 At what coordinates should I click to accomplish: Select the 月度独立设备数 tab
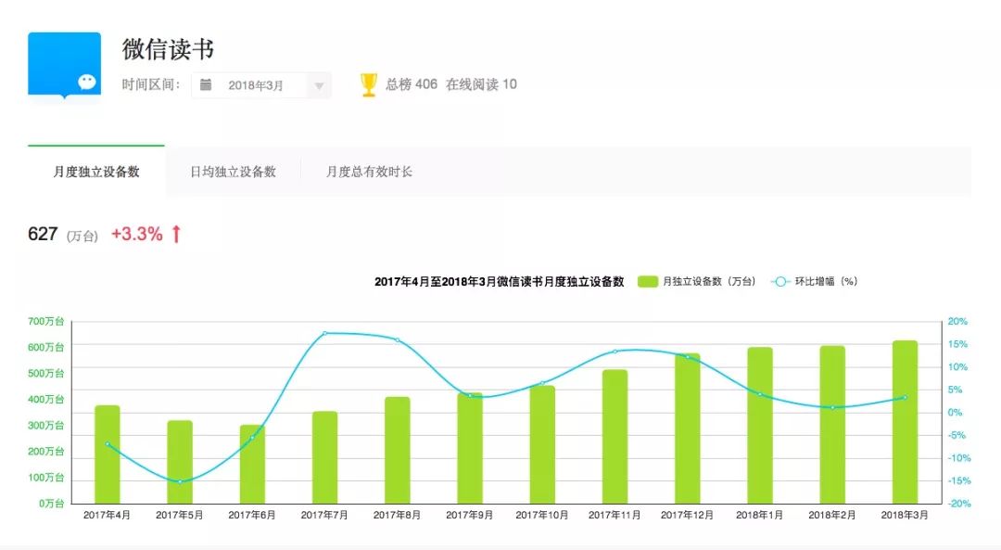point(96,172)
